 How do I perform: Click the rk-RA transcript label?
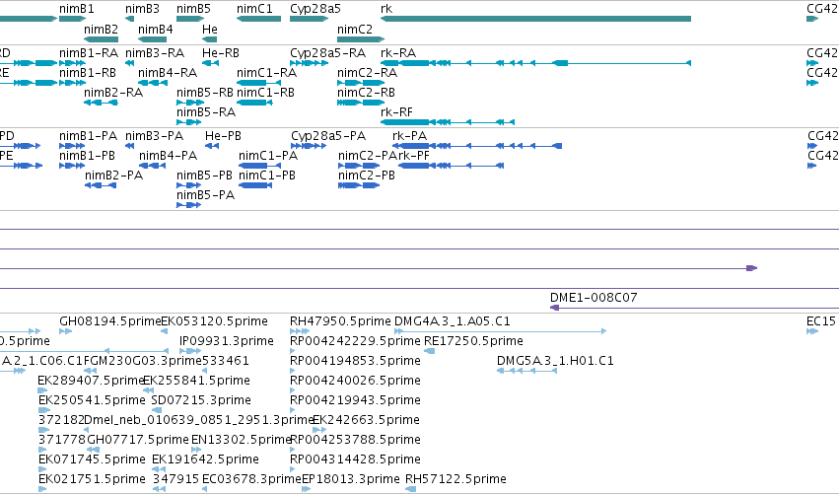398,53
